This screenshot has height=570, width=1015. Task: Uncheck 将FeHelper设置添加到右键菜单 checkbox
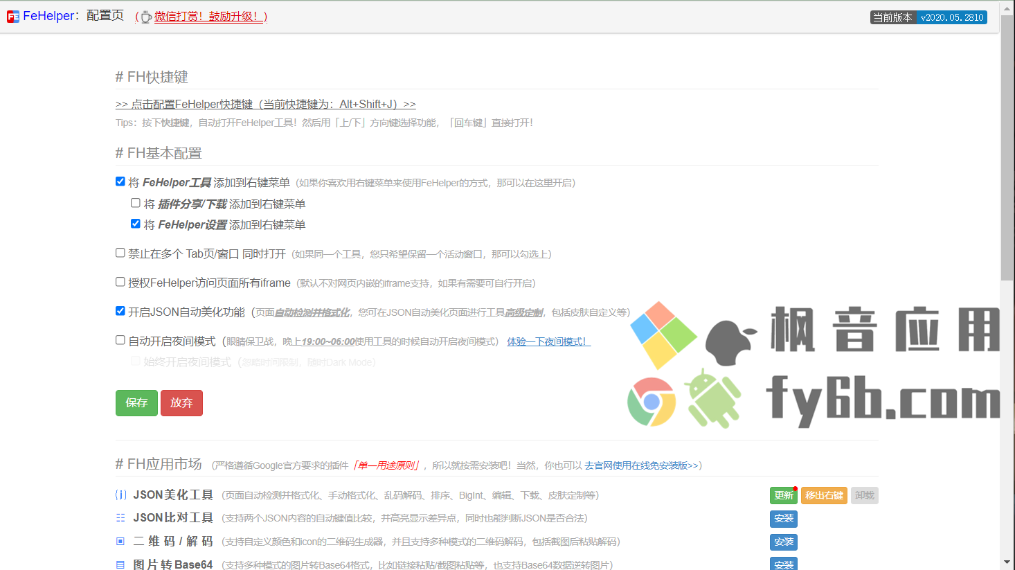pos(136,224)
